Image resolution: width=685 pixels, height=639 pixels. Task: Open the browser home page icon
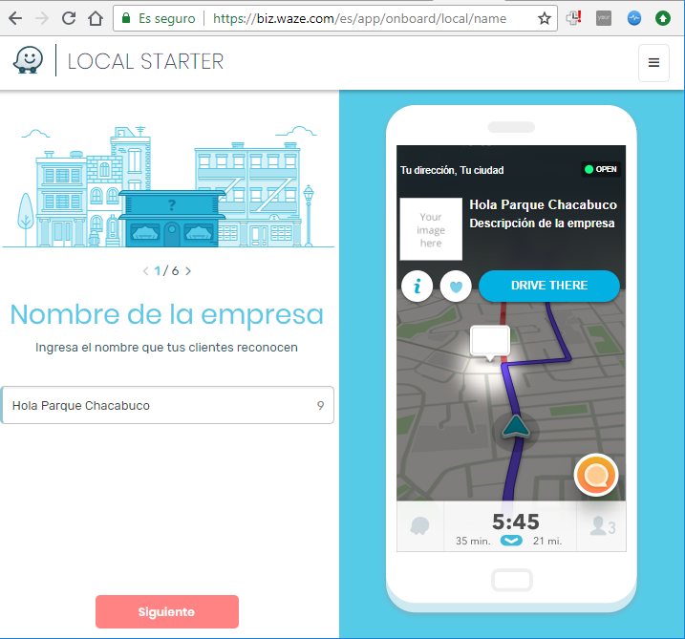[96, 18]
